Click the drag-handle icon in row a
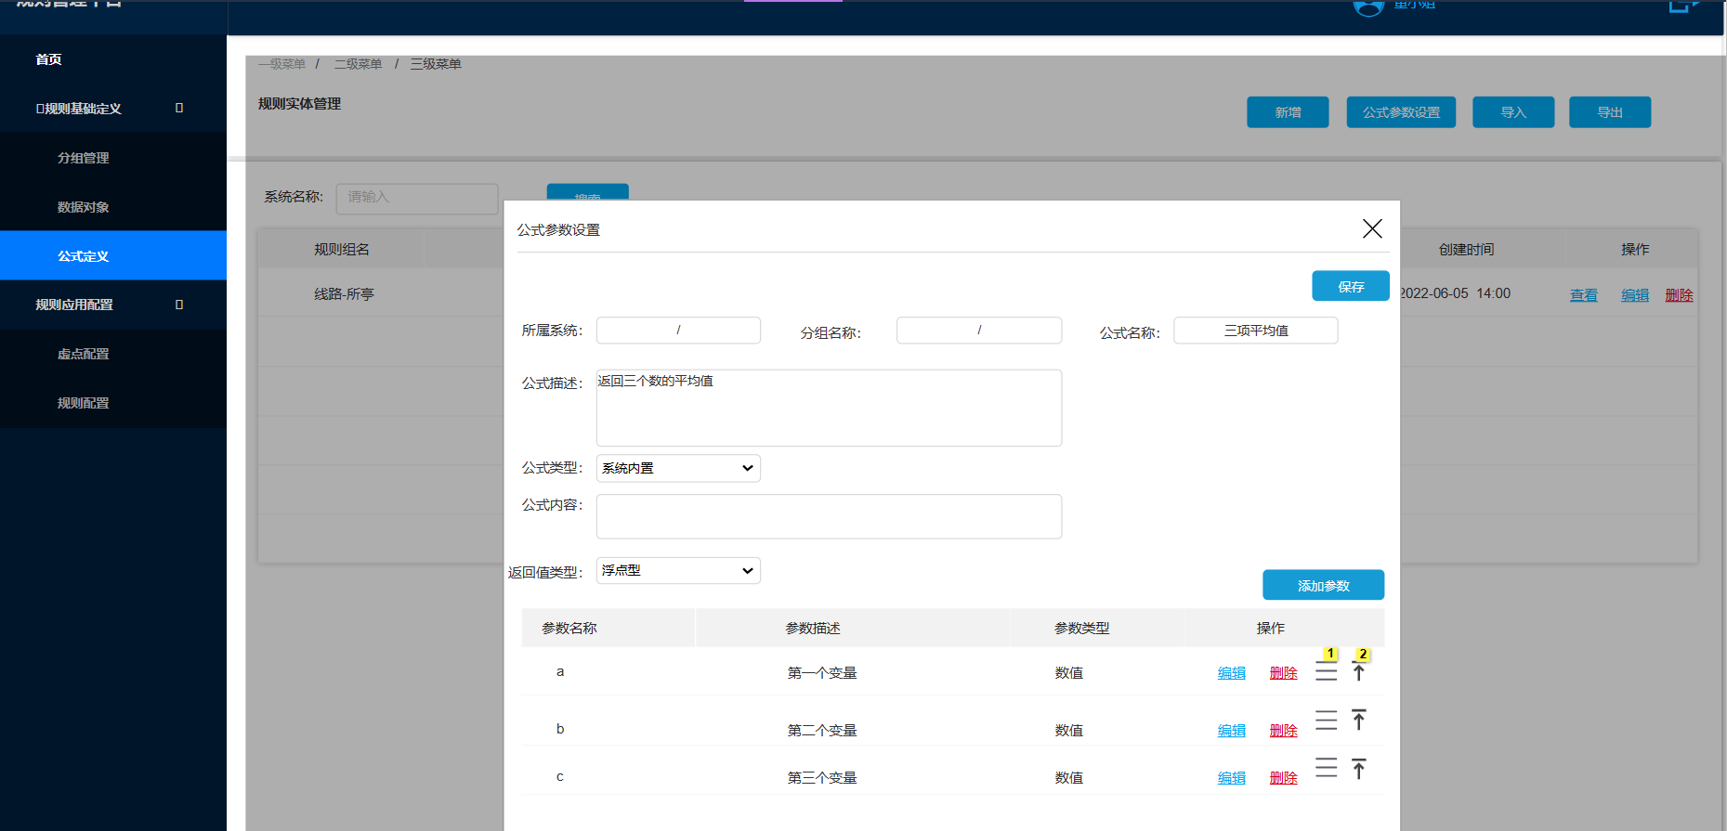1727x831 pixels. coord(1326,673)
